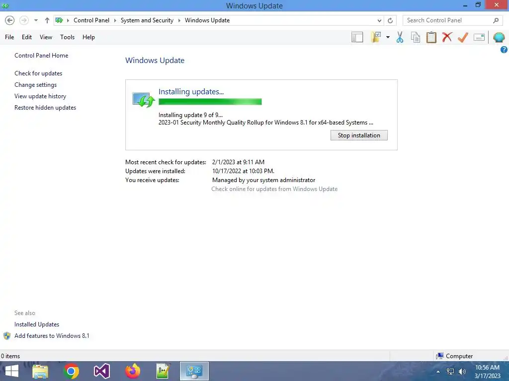Click the Control Panel icon in address bar
This screenshot has width=509, height=381.
coord(59,20)
